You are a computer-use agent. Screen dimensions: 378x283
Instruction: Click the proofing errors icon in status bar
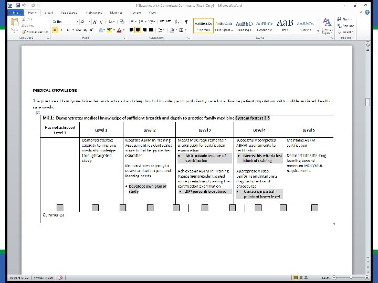(60, 277)
